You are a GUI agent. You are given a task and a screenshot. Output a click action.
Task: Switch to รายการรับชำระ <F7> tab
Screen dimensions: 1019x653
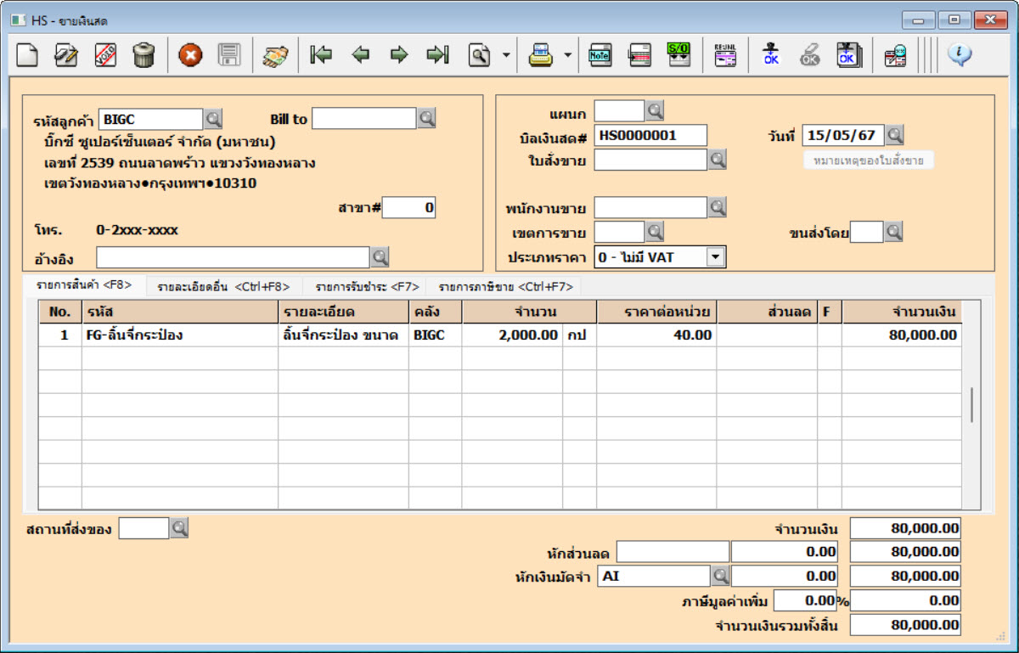[367, 287]
